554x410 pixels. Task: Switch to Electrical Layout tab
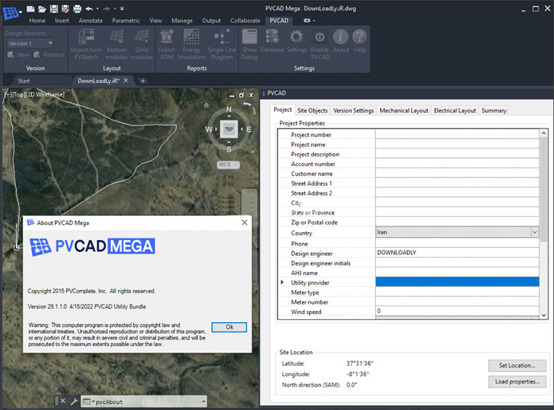(x=455, y=111)
